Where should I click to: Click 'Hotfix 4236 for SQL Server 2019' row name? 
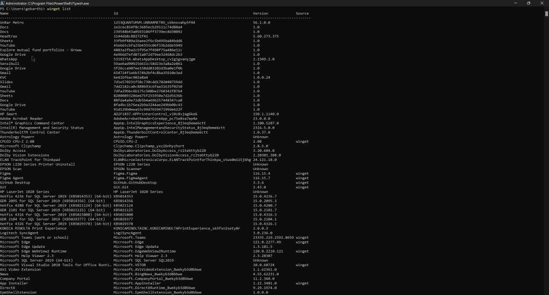pos(56,196)
